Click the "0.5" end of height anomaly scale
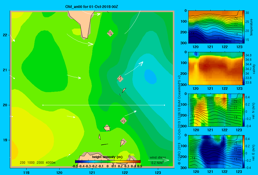The width and height of the screenshot is (258, 175). 140,166
